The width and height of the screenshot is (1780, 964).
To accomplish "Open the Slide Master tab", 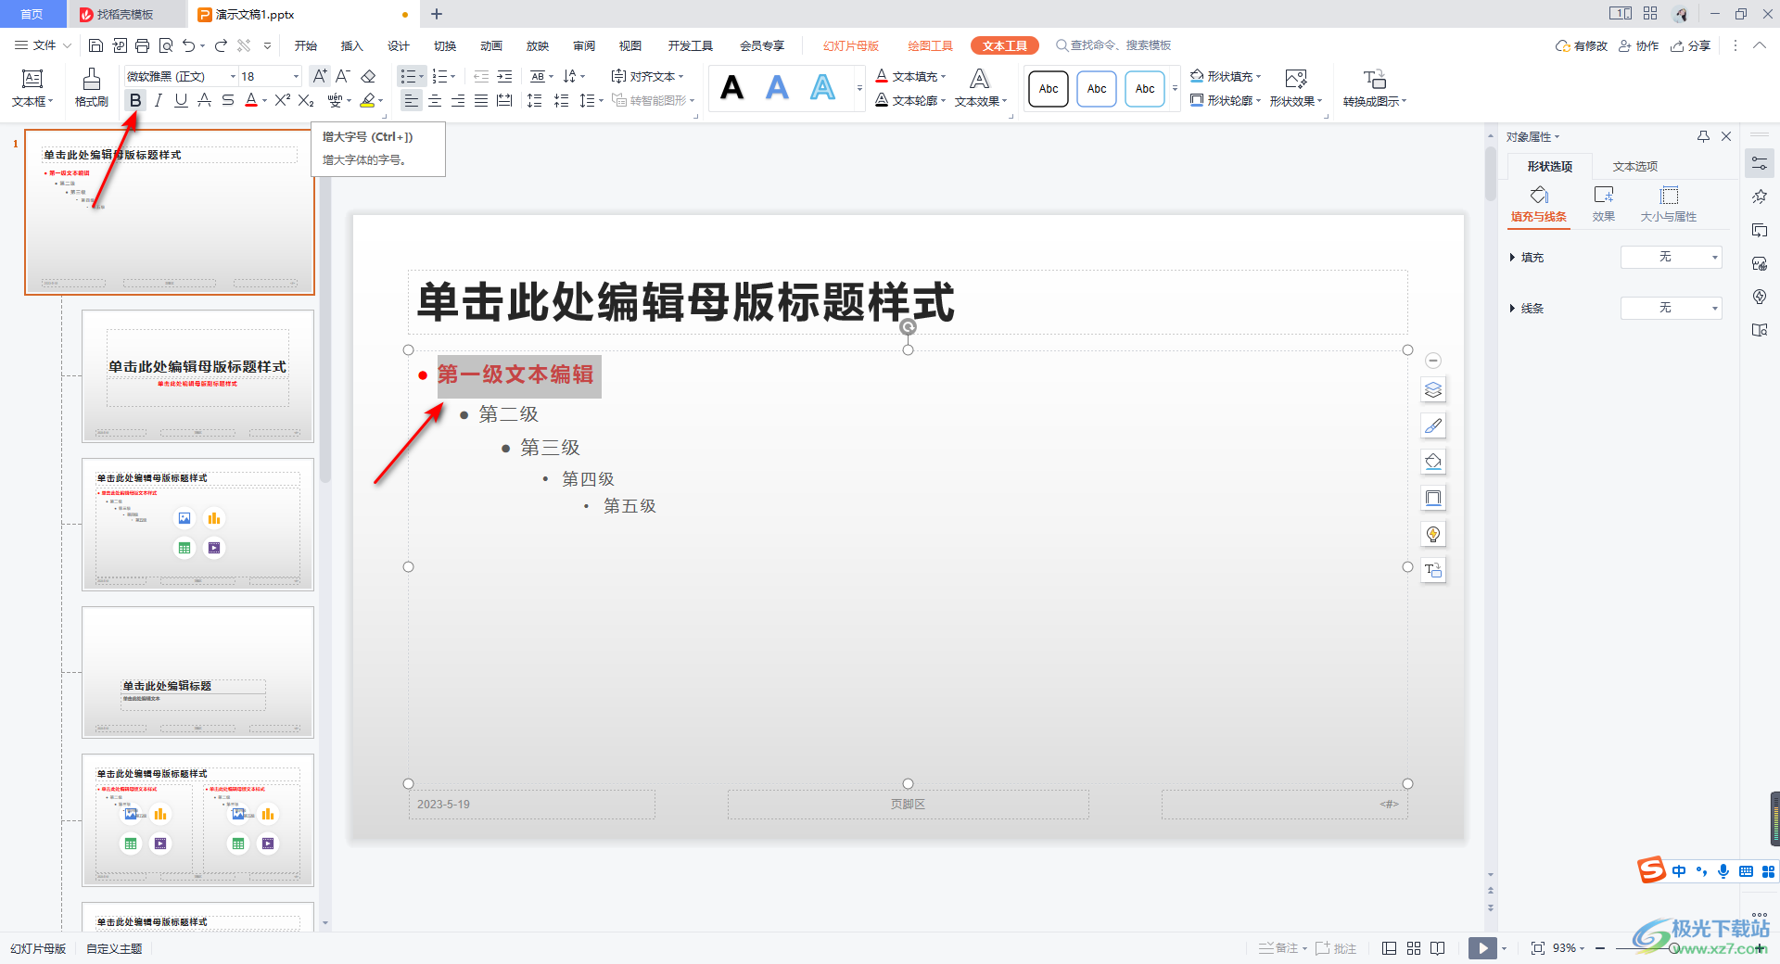I will [x=851, y=45].
